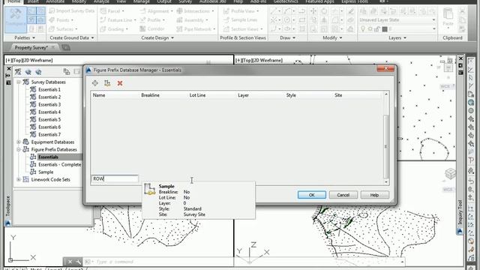Click the new figure prefix plus icon
Screen dimensions: 480x270
(95, 83)
